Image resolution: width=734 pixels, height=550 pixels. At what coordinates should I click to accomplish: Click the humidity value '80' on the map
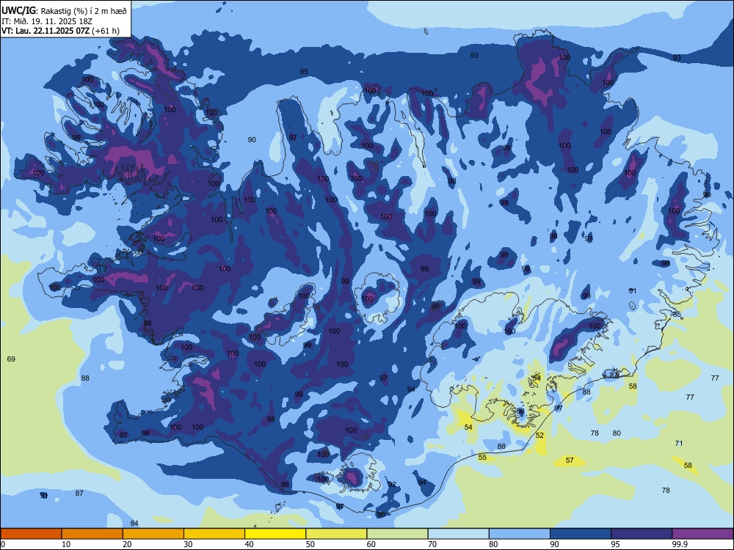coord(617,433)
